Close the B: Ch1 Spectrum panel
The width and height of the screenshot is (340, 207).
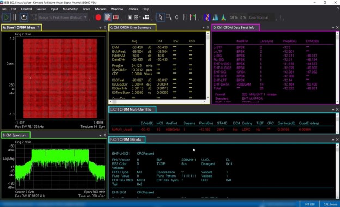pos(105,135)
